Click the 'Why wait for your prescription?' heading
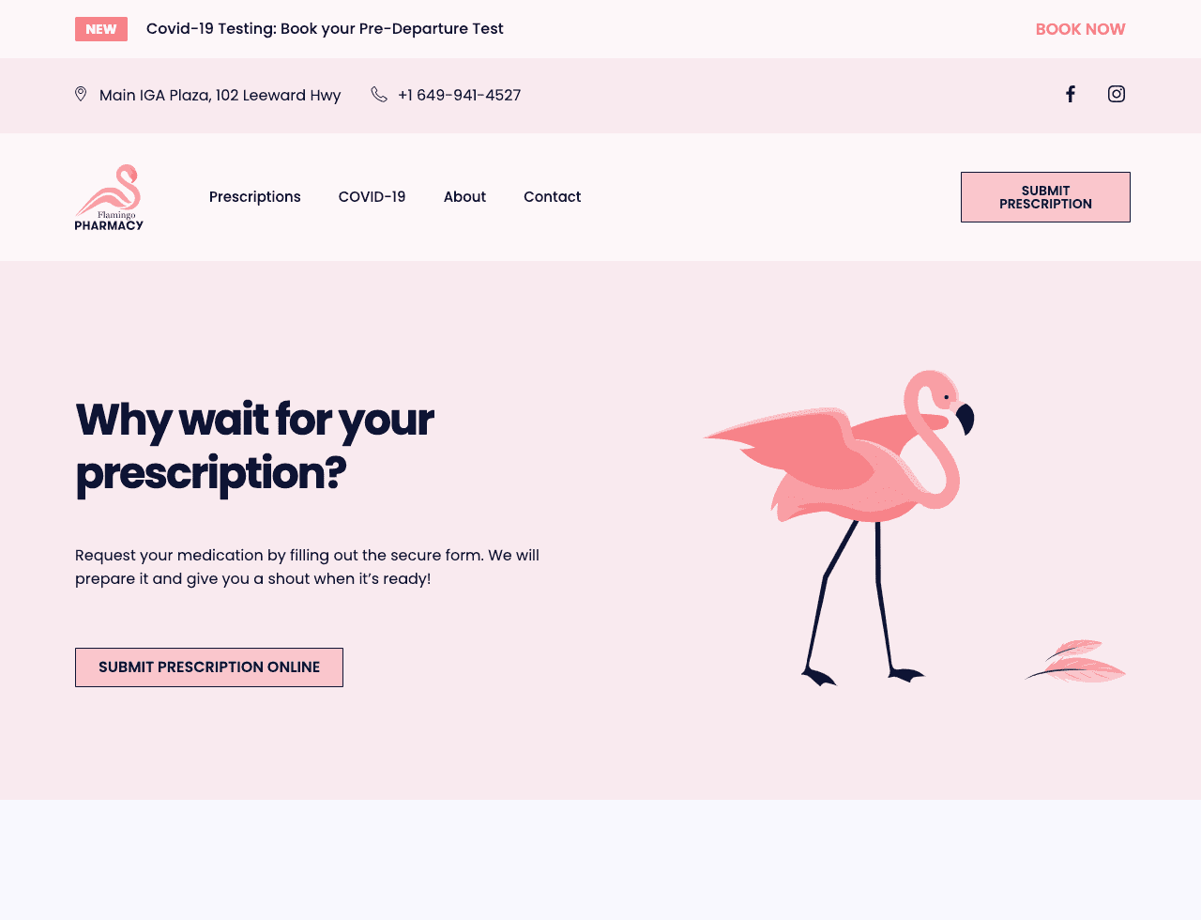The image size is (1201, 920). coord(255,446)
